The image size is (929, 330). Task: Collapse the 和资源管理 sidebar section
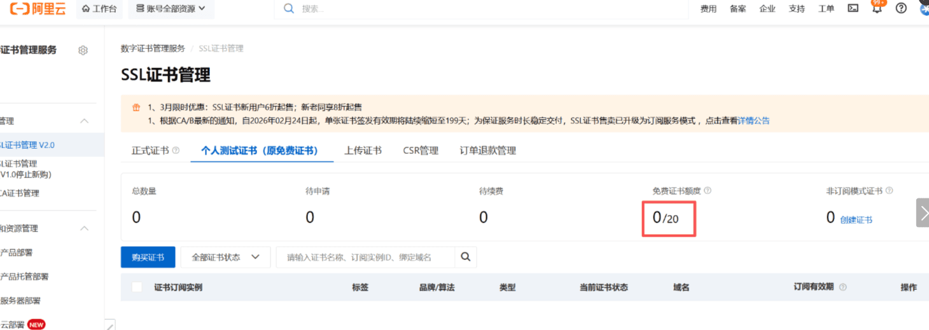[x=84, y=228]
